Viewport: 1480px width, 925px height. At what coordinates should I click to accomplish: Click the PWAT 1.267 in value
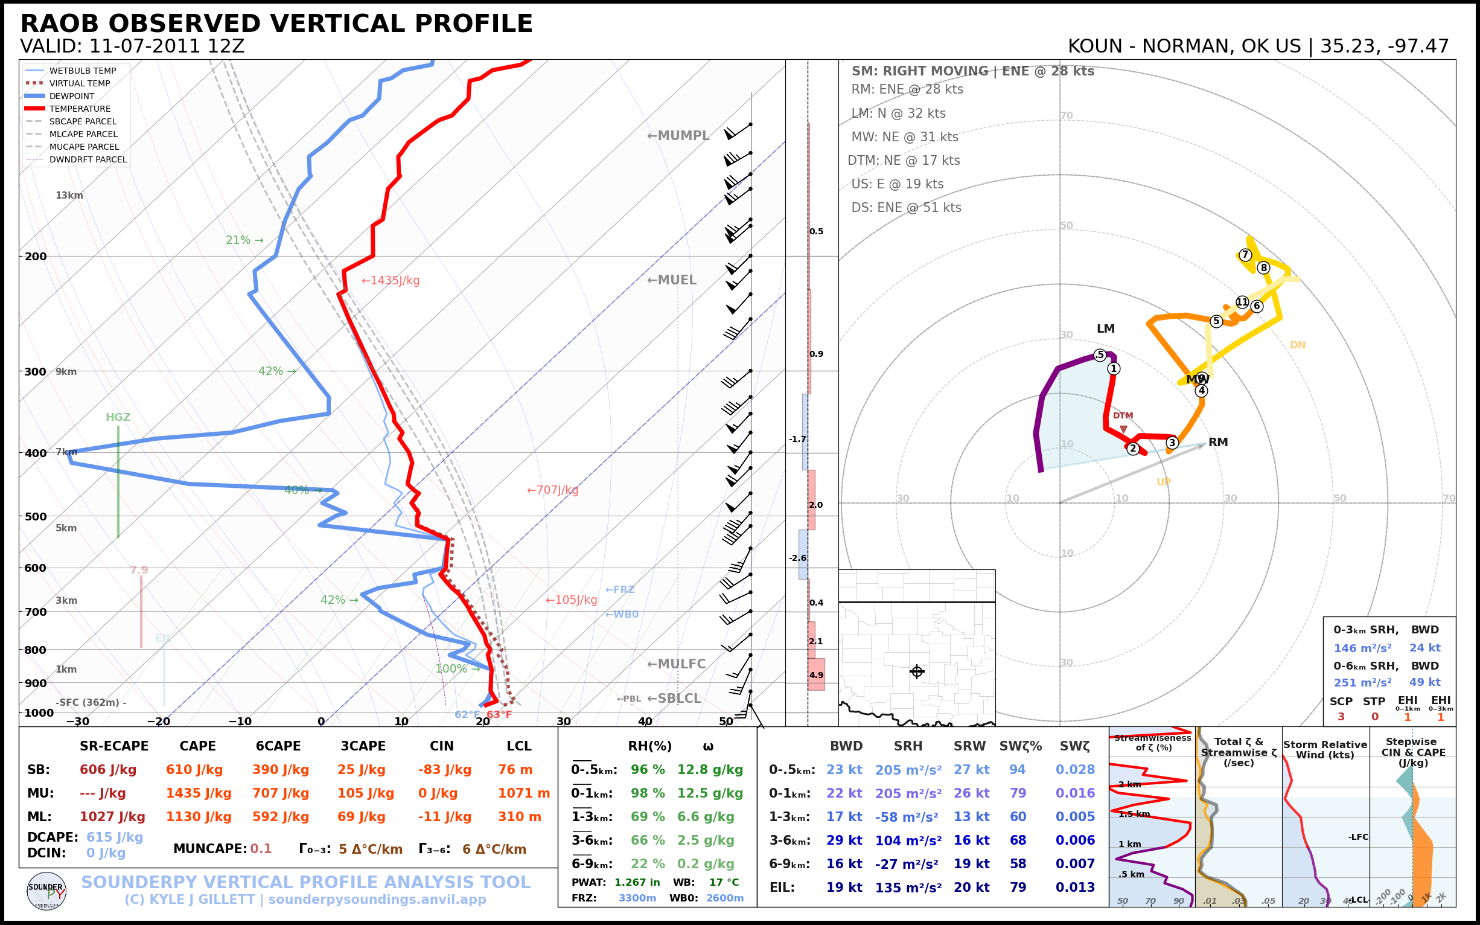point(637,882)
